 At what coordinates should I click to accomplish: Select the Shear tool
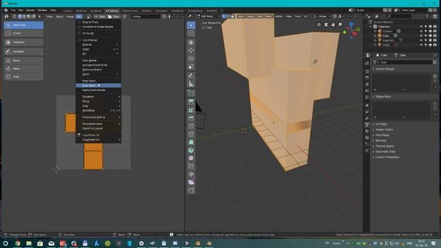click(192, 183)
